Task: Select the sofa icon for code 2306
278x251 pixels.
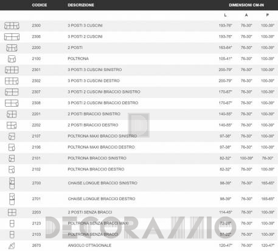Action: pos(12,37)
